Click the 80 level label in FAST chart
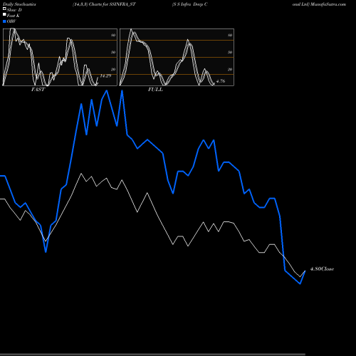Screen dimensions: 356x356 click(x=113, y=35)
